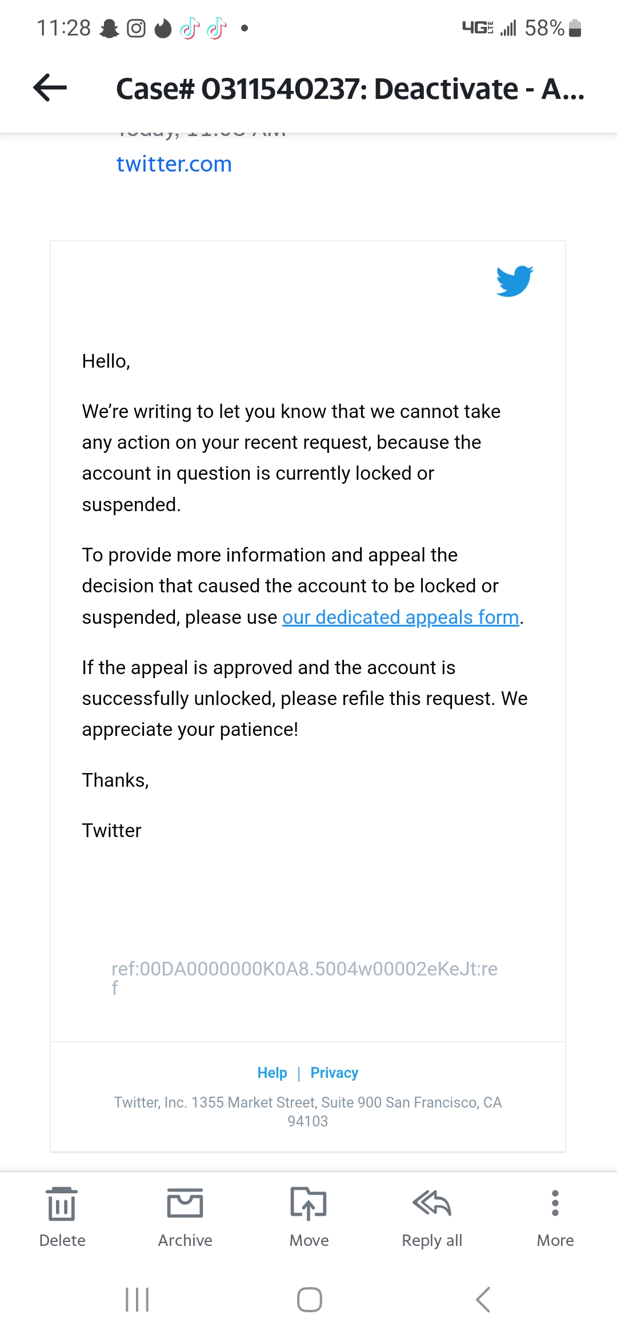Tap the greeting text Hello in the email
Screen dimensions: 617x1338
(x=106, y=361)
